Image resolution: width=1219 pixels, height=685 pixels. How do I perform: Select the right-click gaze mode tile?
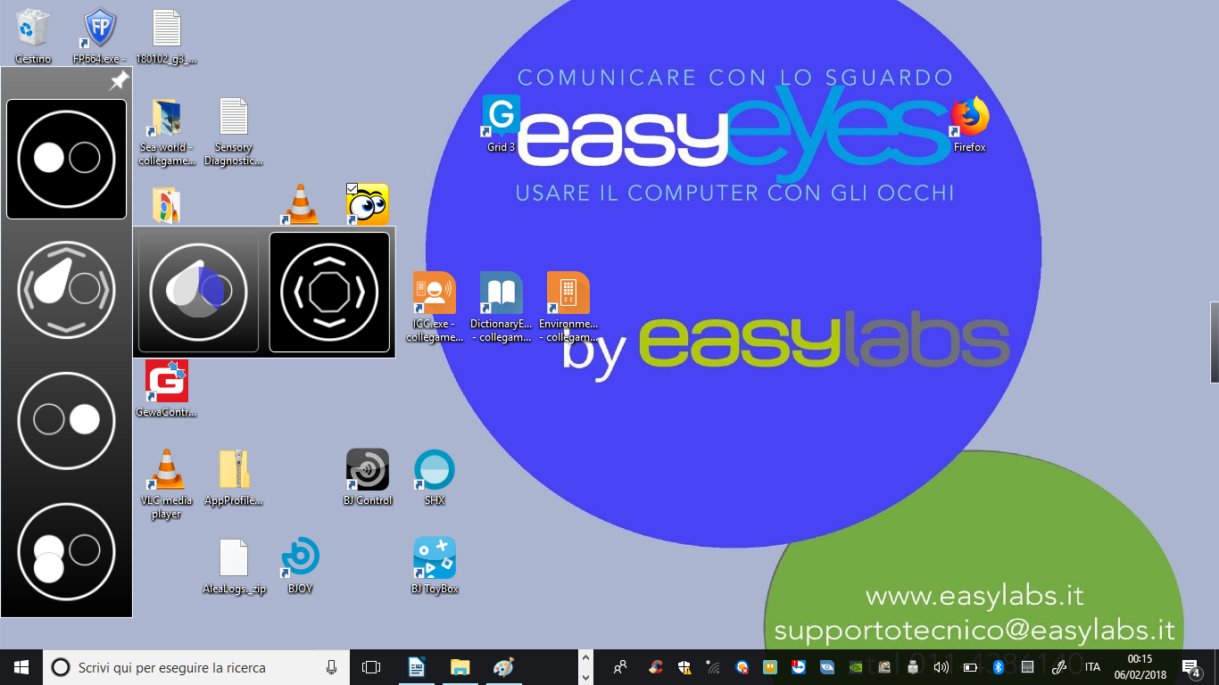[67, 420]
